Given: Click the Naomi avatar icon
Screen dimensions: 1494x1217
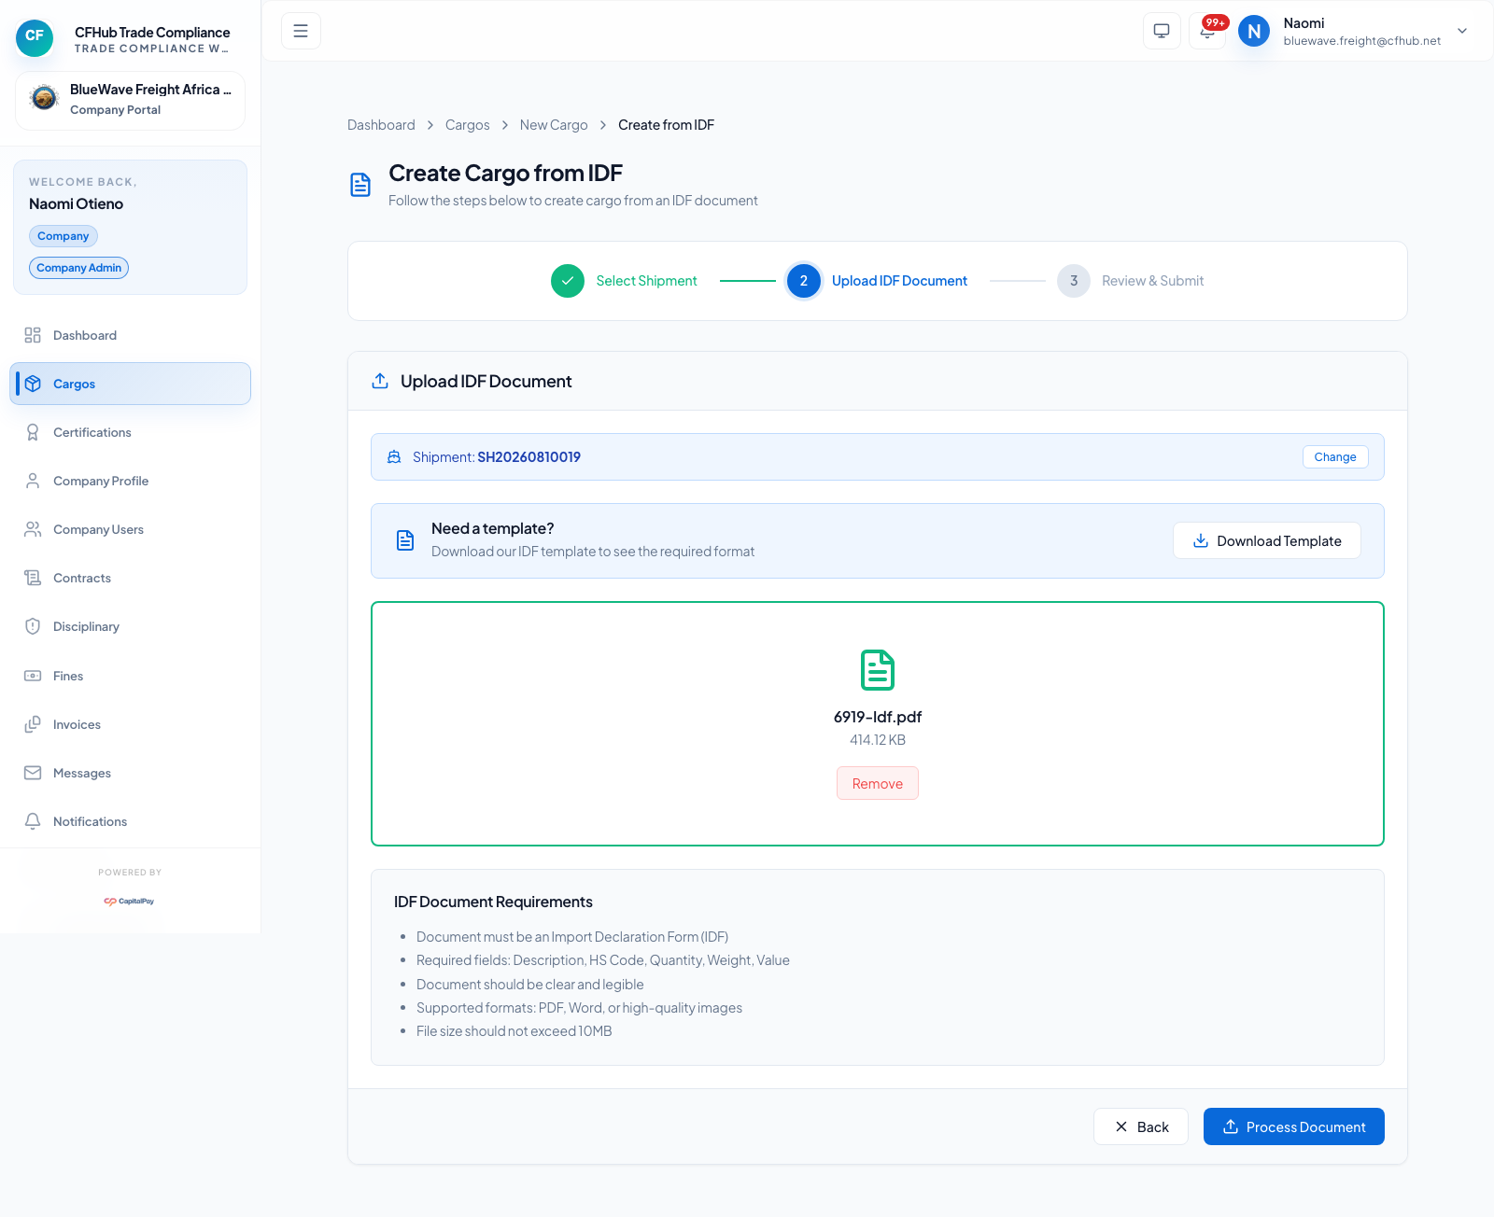Looking at the screenshot, I should pyautogui.click(x=1254, y=31).
